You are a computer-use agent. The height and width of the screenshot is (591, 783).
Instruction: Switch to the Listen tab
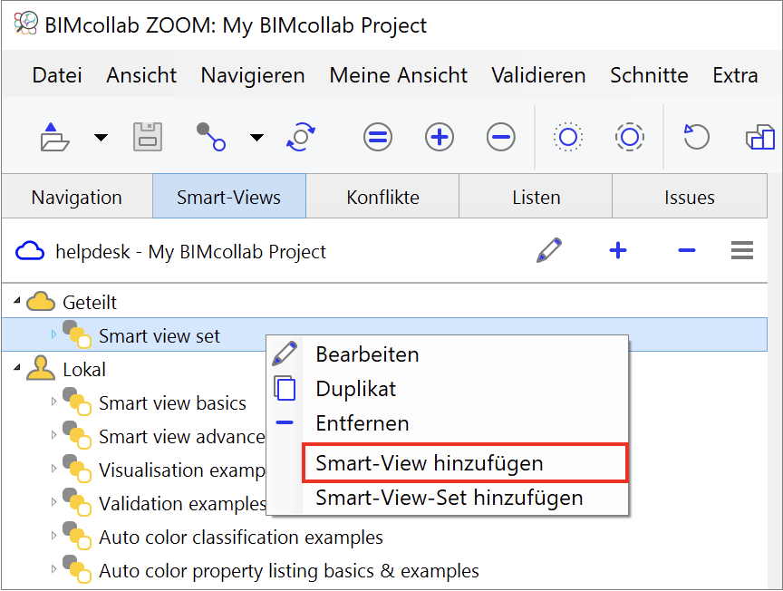536,197
